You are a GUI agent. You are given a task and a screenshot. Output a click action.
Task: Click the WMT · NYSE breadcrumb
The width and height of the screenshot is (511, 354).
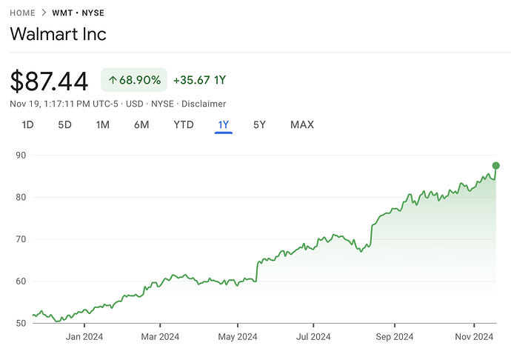tap(79, 13)
